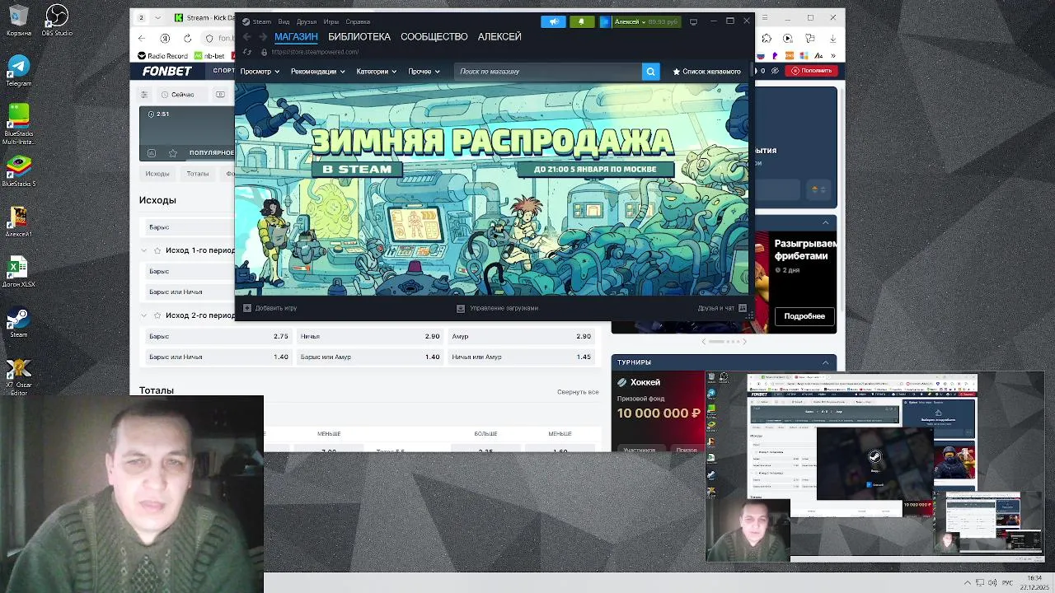Open Друзья и чат in Steam
This screenshot has height=593, width=1055.
pyautogui.click(x=721, y=308)
